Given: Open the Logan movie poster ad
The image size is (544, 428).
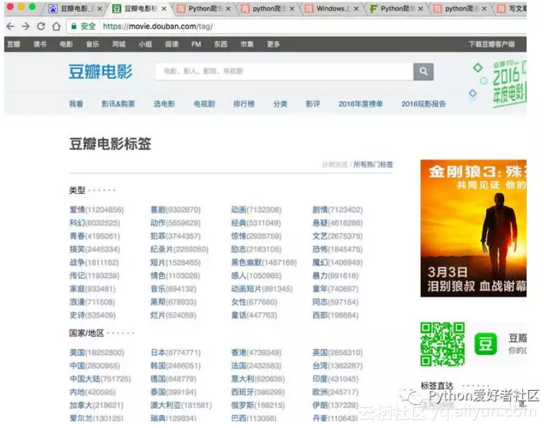Looking at the screenshot, I should pos(473,228).
